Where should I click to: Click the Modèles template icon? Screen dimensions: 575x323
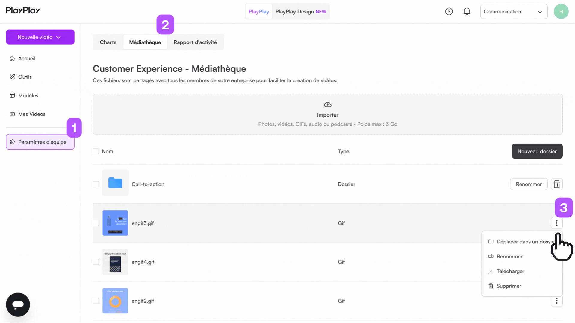[12, 95]
